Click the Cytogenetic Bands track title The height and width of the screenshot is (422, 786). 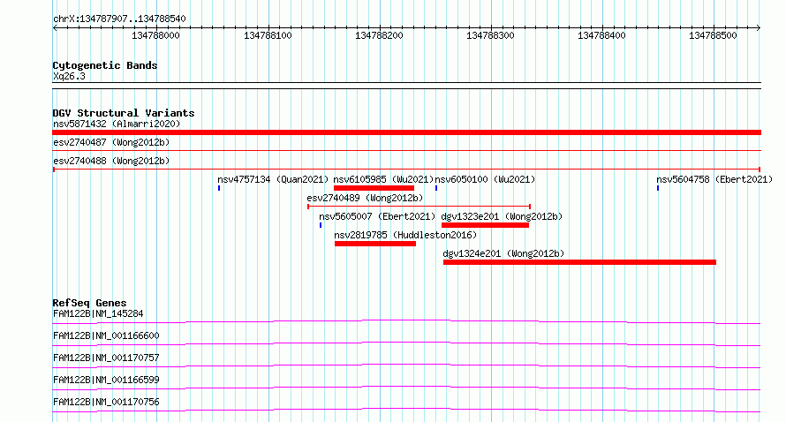tap(105, 65)
